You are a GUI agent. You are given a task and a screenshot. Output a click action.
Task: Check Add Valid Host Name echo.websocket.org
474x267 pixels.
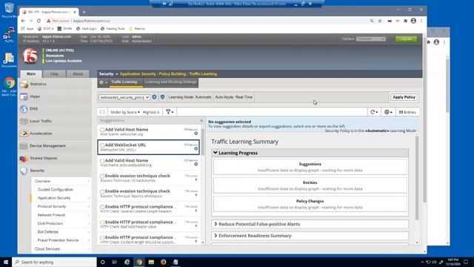click(x=102, y=161)
